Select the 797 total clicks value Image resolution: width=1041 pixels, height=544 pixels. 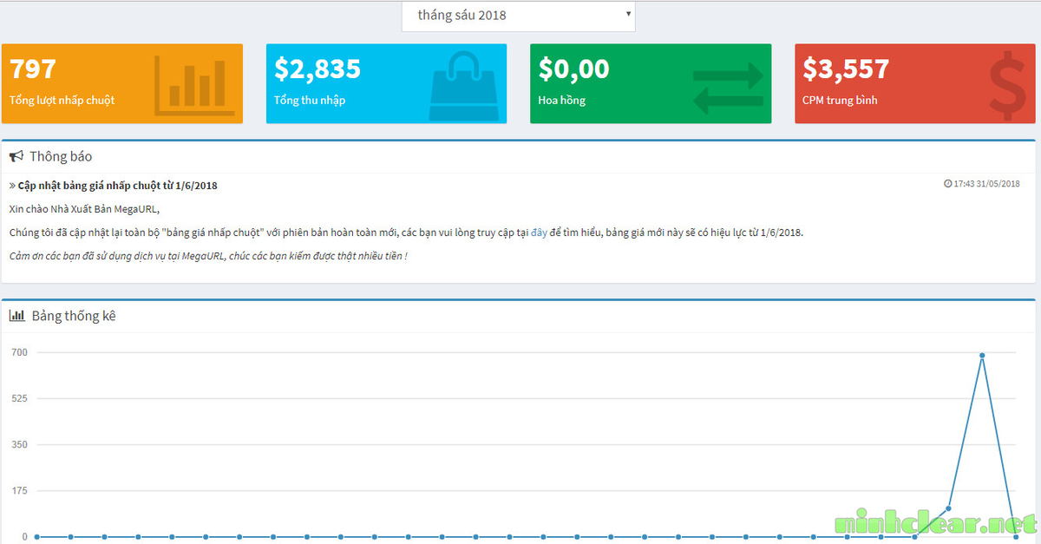click(32, 69)
